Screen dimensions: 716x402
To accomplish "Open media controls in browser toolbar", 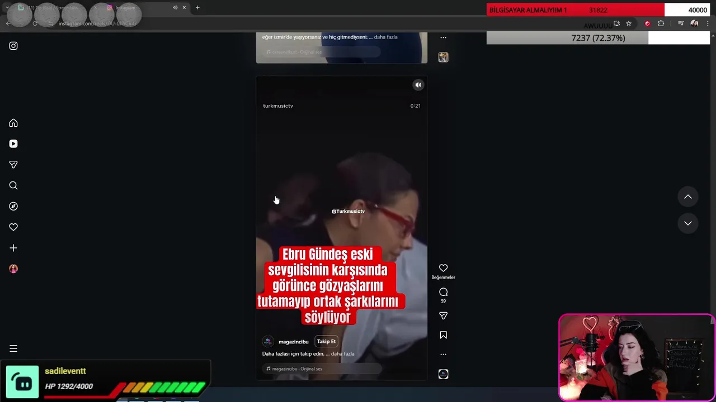I will click(x=681, y=23).
